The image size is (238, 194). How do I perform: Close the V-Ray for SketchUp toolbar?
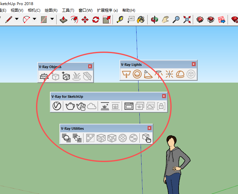point(164,96)
